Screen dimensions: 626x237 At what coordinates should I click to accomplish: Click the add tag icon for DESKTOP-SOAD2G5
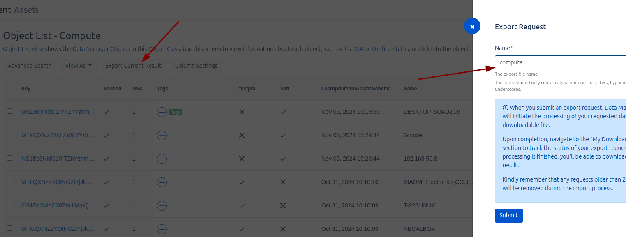coord(162,112)
